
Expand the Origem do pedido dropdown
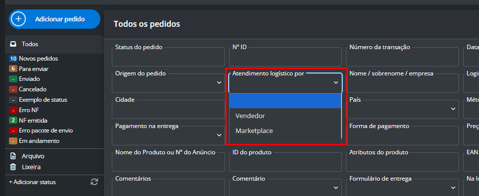tap(168, 83)
